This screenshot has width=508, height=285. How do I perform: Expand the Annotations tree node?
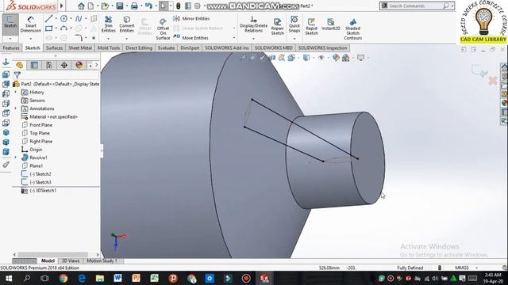click(x=16, y=108)
